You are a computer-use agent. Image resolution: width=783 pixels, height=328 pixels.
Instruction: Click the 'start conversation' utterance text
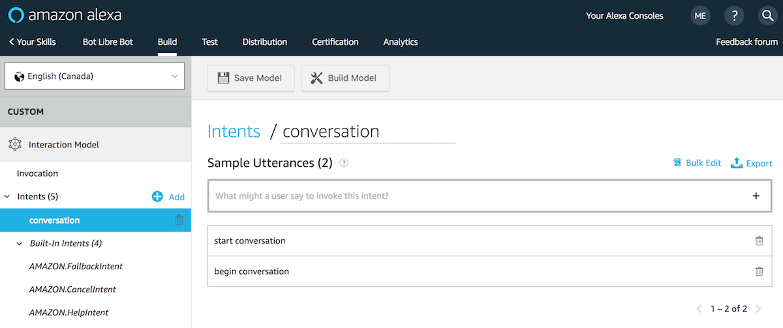click(x=250, y=241)
